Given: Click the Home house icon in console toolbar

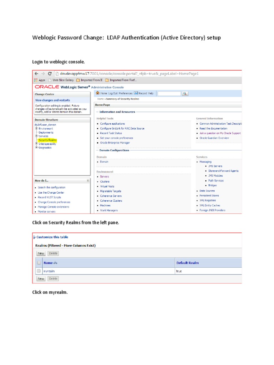Looking at the screenshot, I should 98,93.
